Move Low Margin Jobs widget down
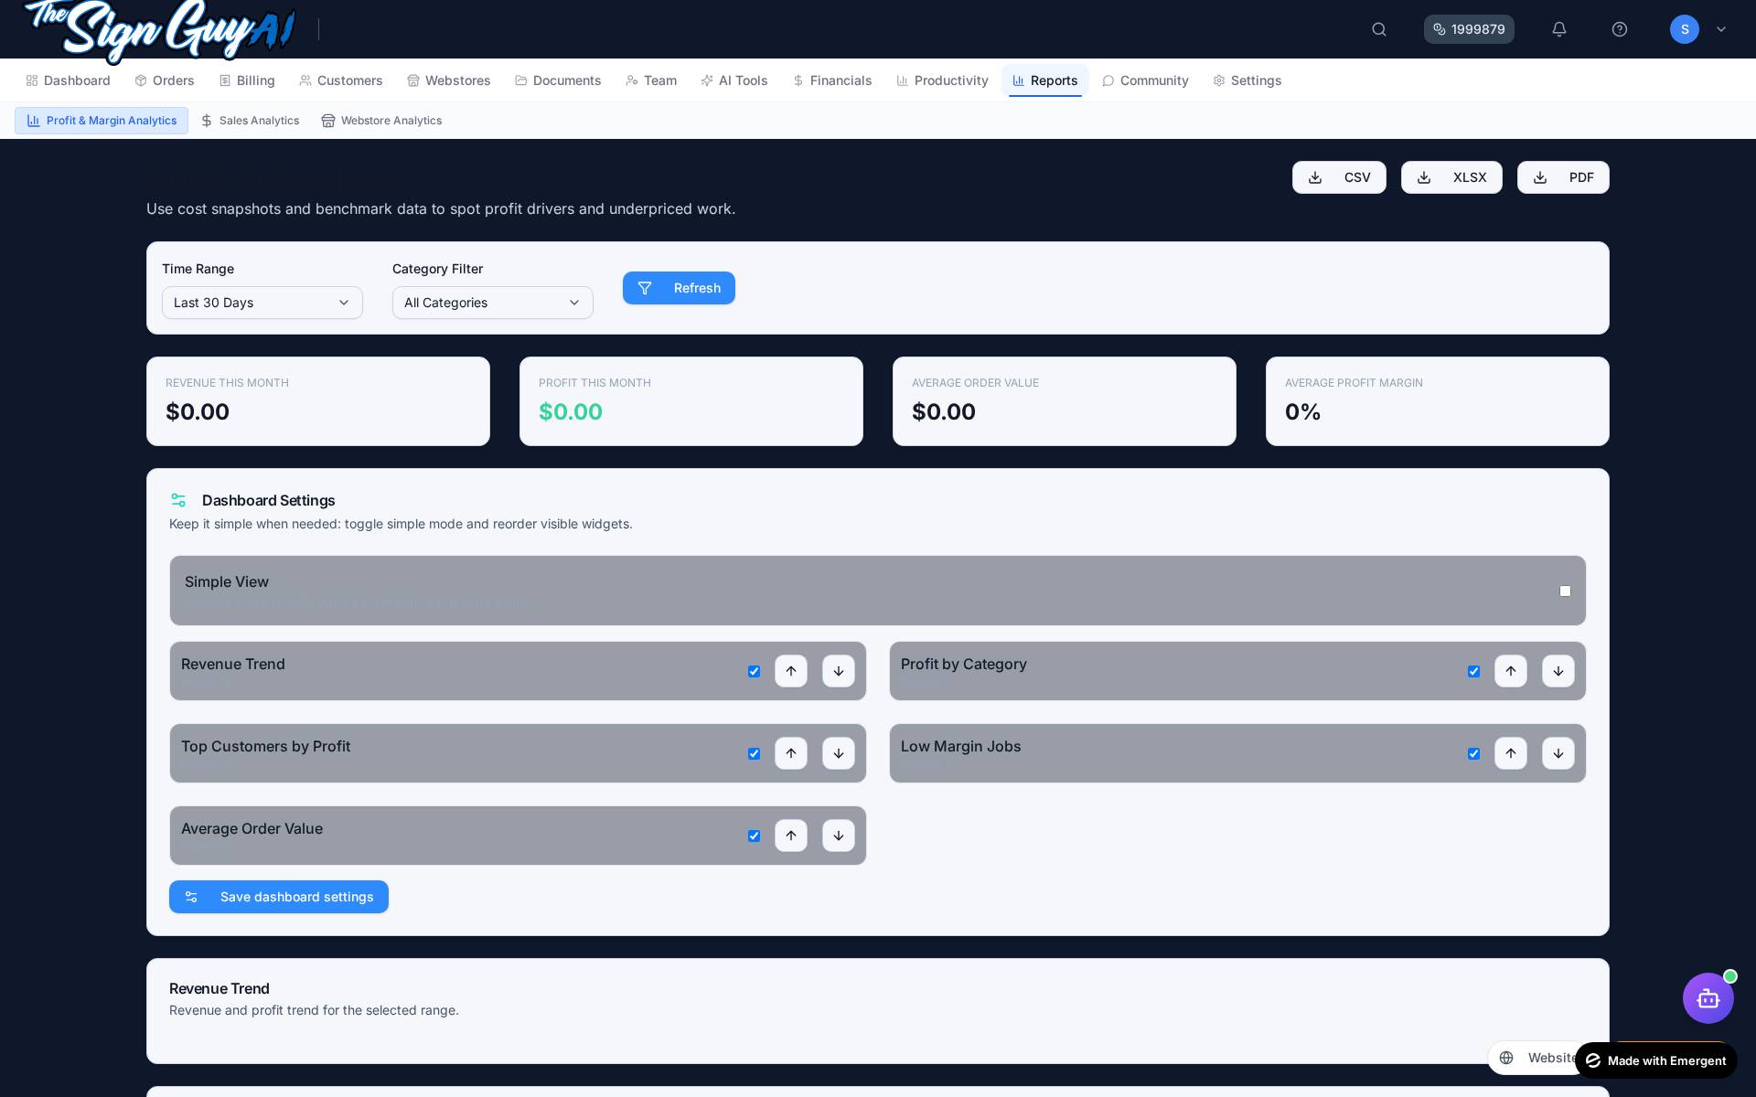 pos(1558,753)
